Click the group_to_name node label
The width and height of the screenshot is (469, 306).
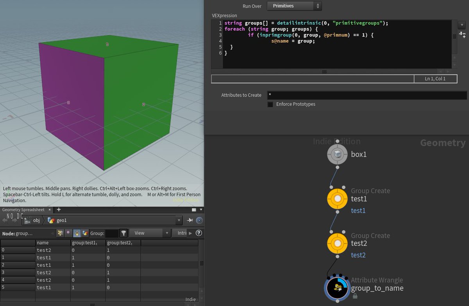coord(377,288)
